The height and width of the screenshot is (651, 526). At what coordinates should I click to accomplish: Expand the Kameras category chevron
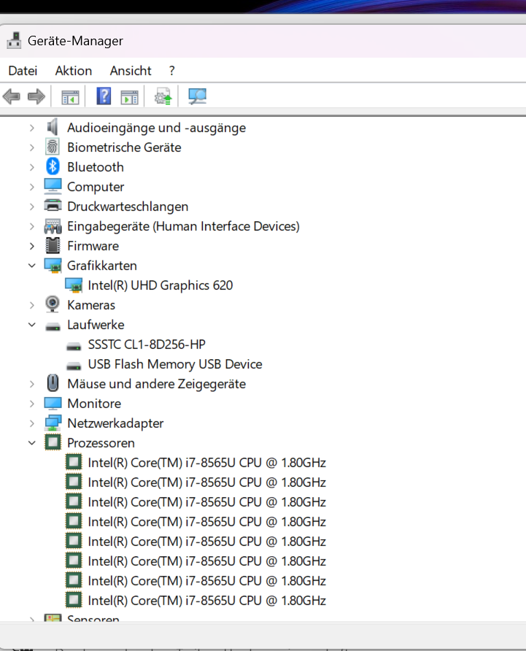coord(32,305)
